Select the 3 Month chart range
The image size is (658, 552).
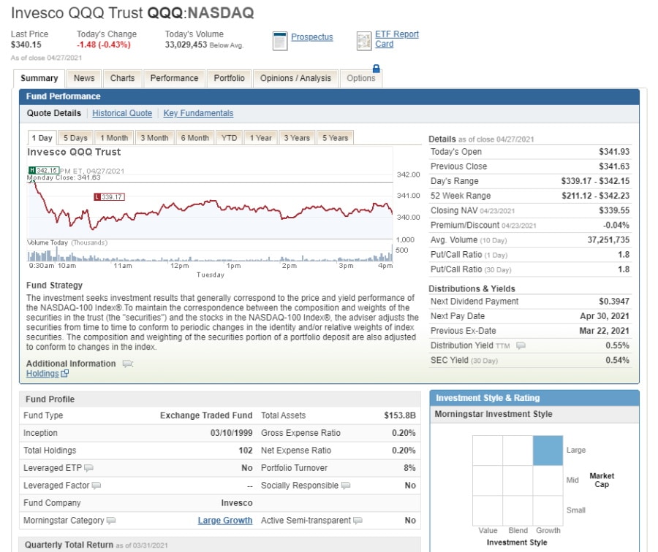pyautogui.click(x=154, y=138)
